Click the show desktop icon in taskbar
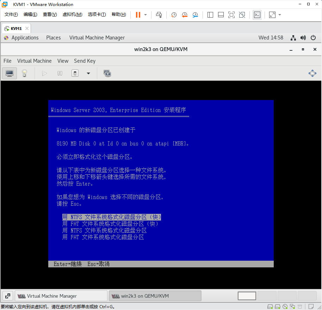This screenshot has width=322, height=310. [x=8, y=296]
